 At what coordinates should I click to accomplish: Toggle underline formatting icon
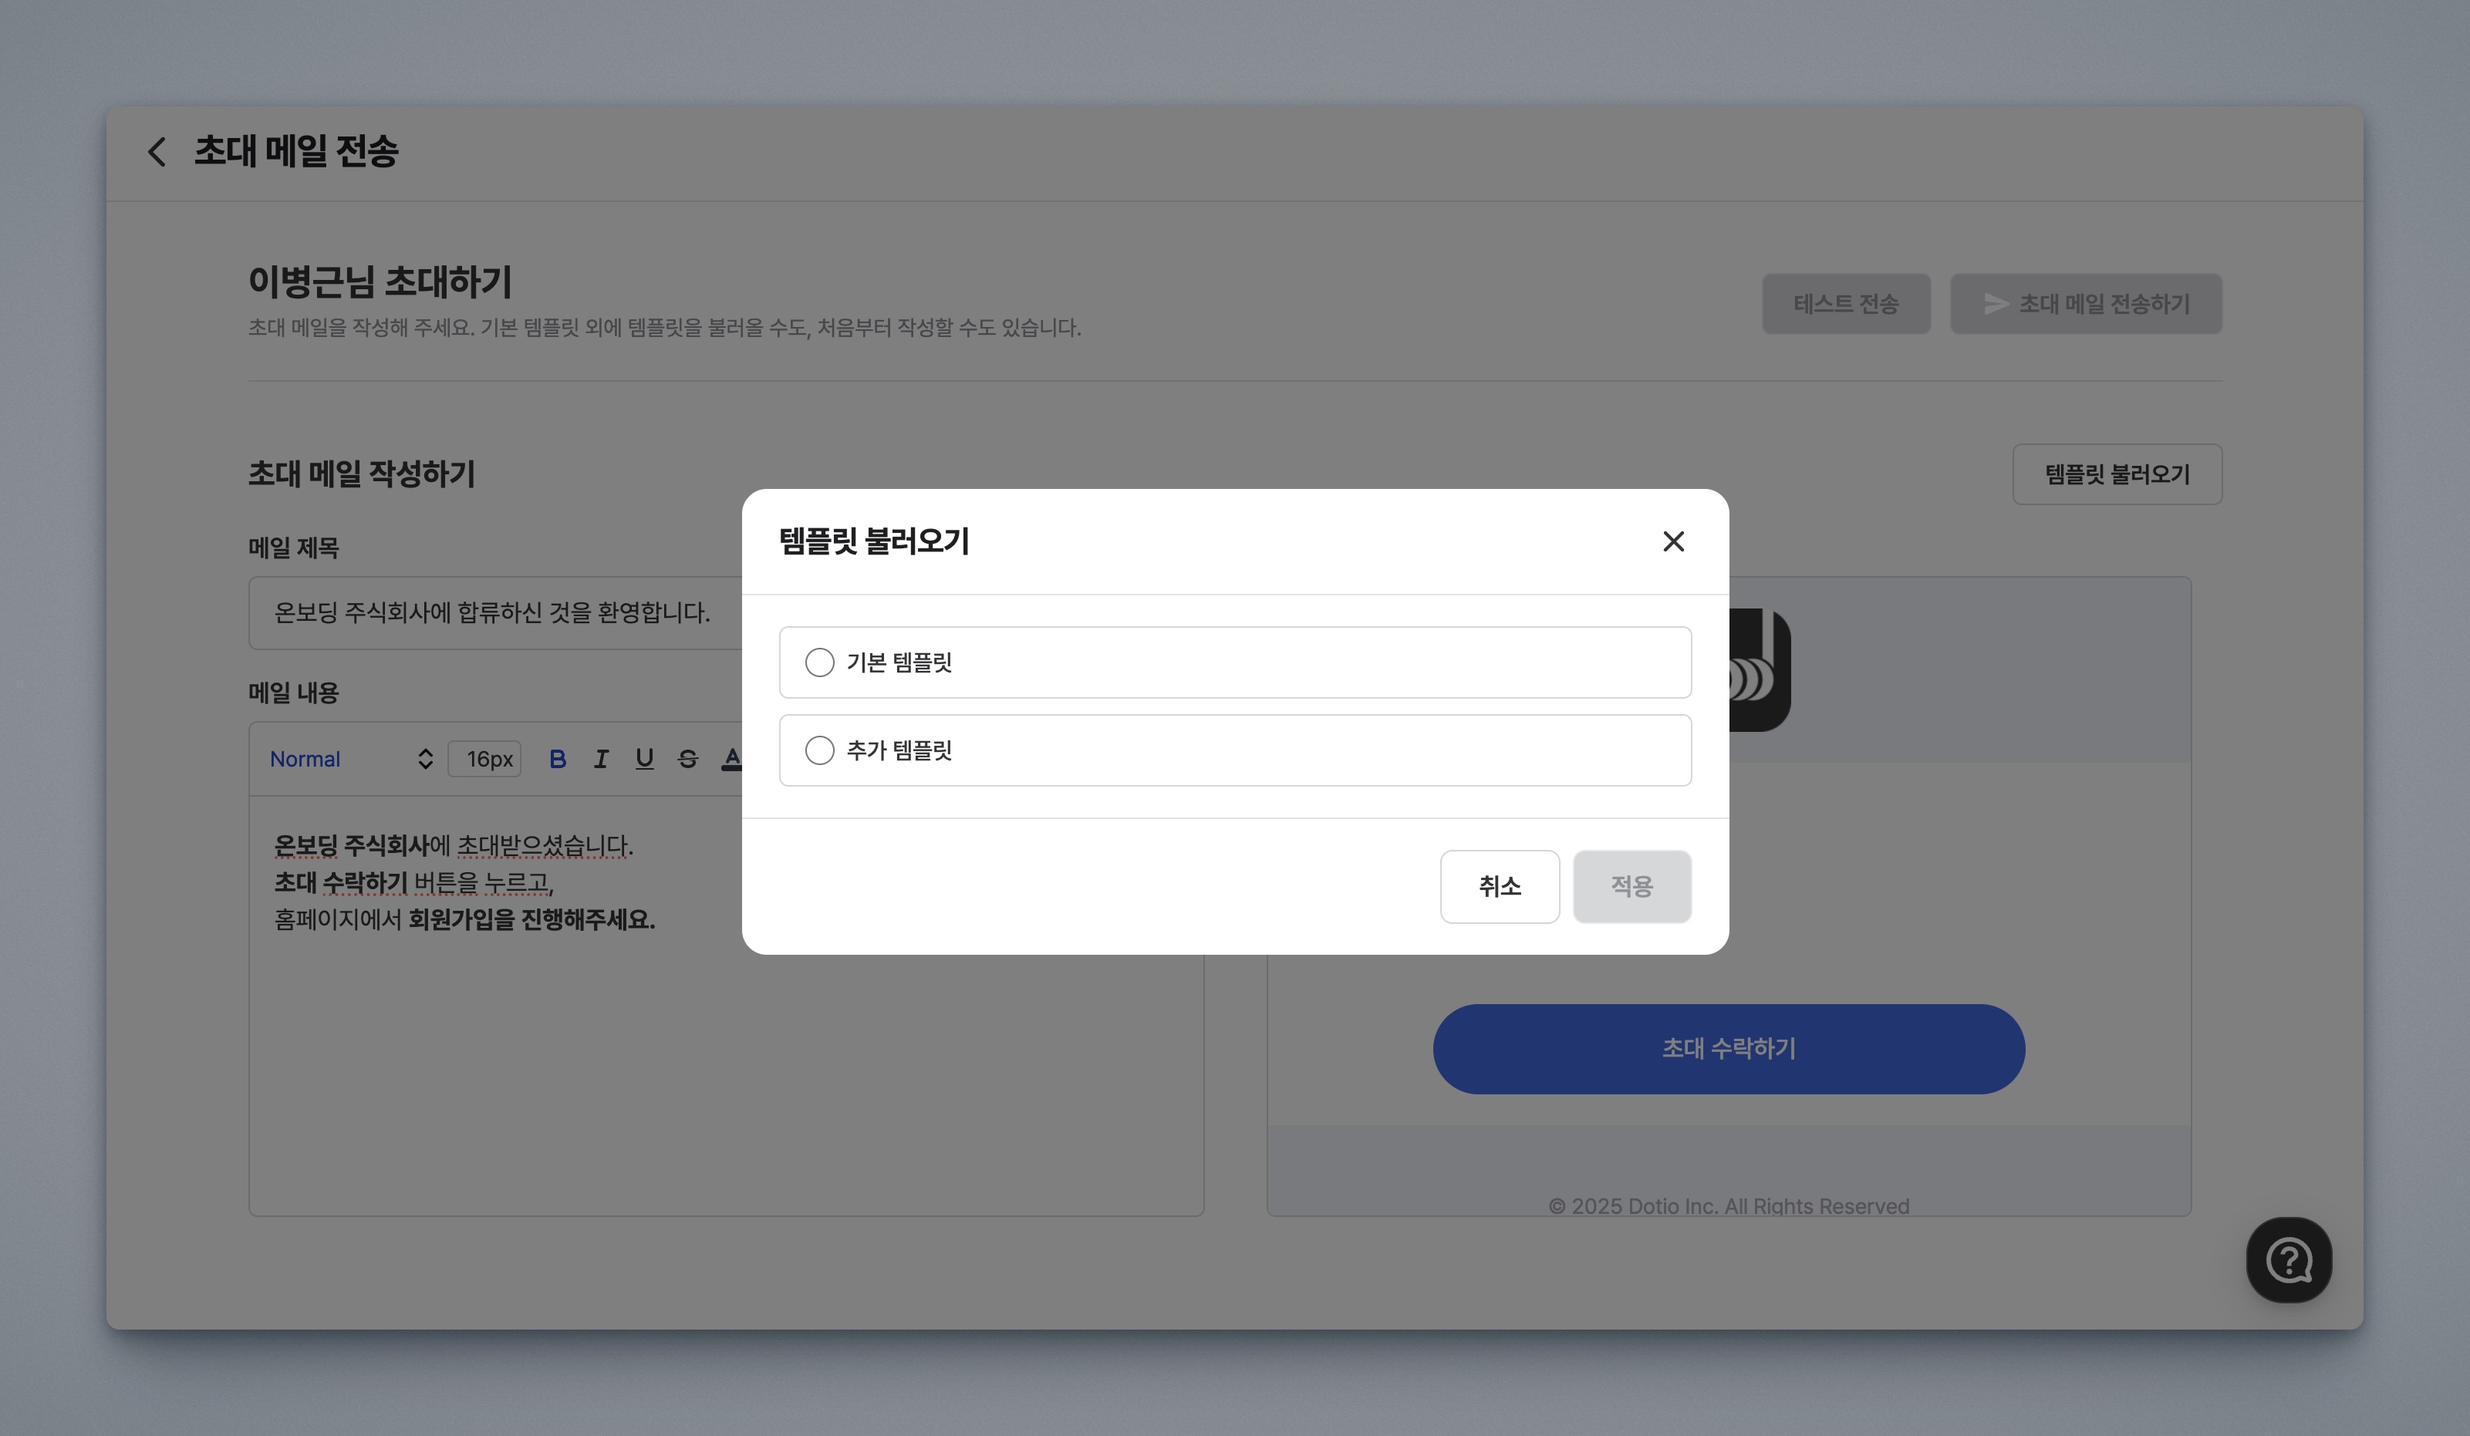644,759
